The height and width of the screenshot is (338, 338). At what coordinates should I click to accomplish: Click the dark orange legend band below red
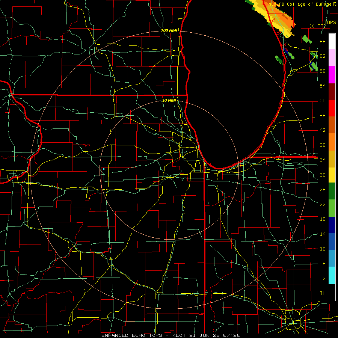332,125
